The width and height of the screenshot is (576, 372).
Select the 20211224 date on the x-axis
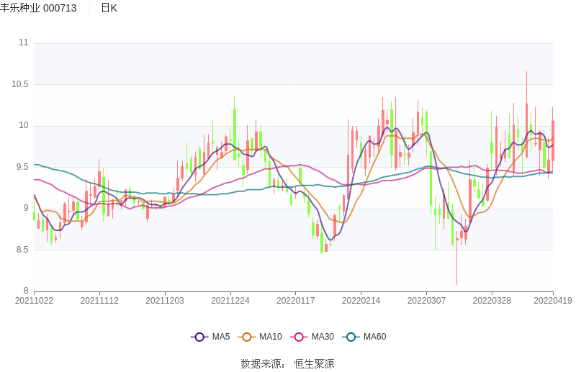point(230,301)
